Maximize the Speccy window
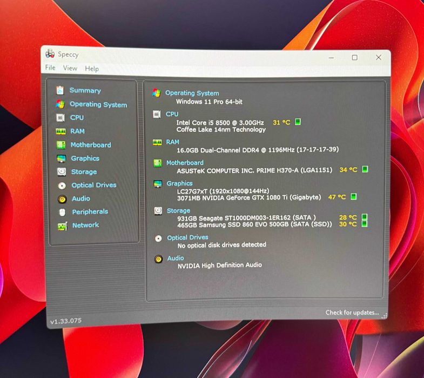 pos(355,57)
